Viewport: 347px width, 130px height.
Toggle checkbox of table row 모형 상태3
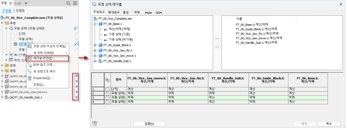(x=107, y=102)
